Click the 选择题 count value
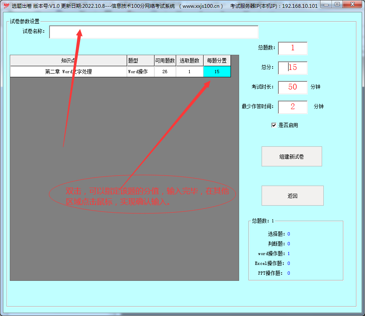365x316 pixels. pyautogui.click(x=289, y=234)
